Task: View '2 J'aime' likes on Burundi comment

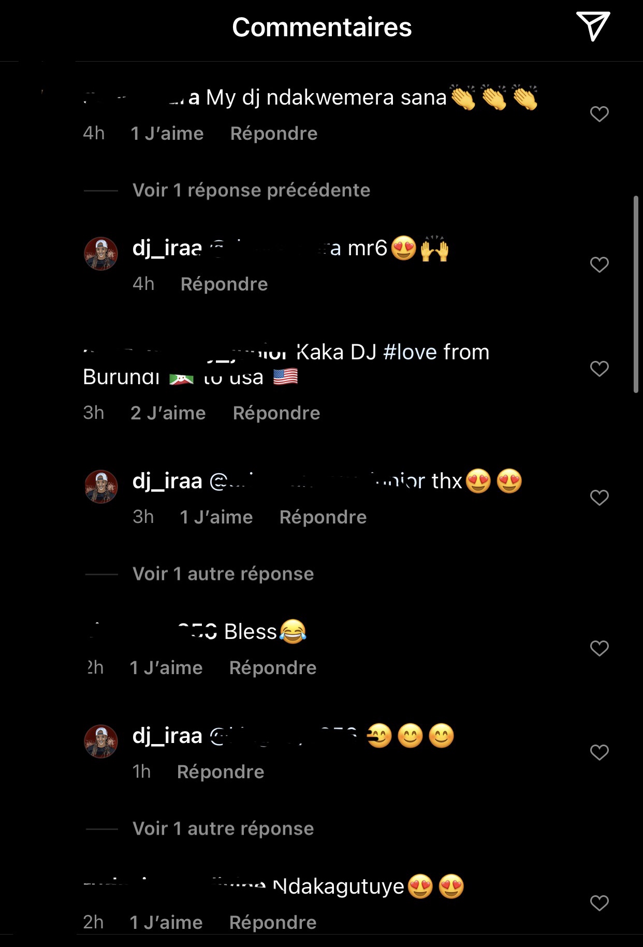Action: click(168, 413)
